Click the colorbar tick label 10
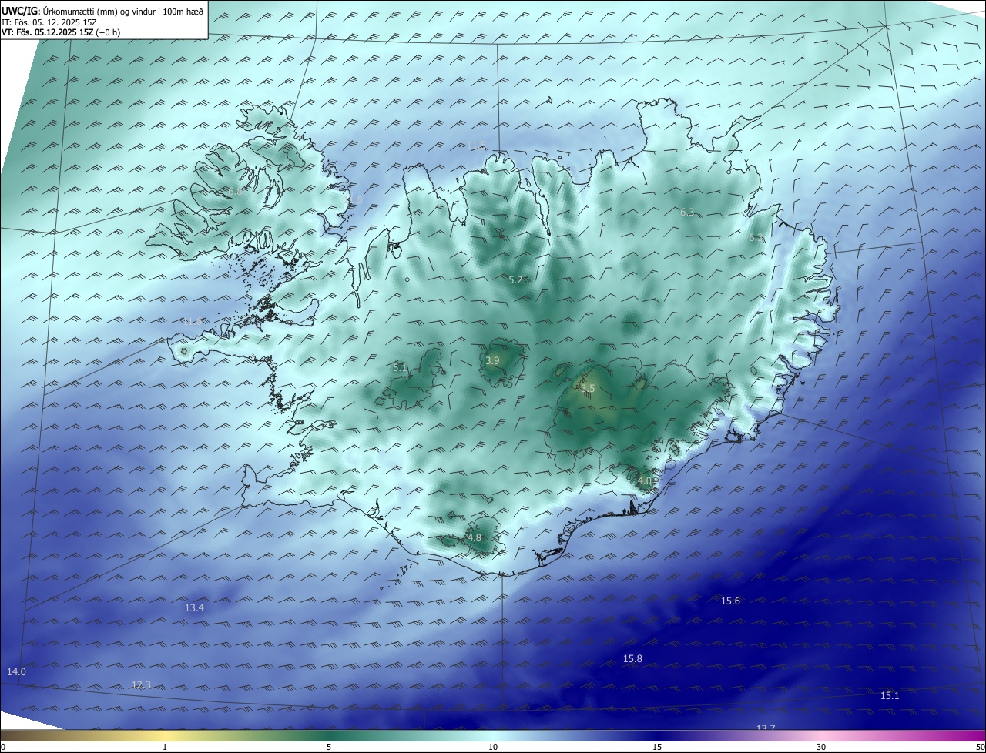Viewport: 986px width, 753px height. coord(493,747)
